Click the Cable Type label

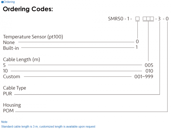(15, 88)
